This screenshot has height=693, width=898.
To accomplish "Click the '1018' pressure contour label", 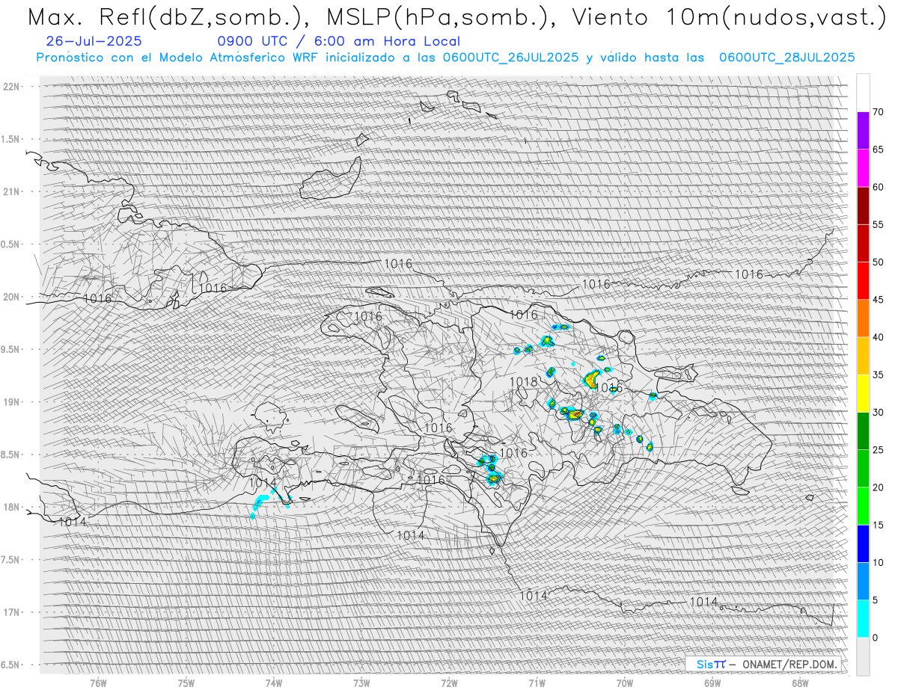I will pyautogui.click(x=524, y=382).
